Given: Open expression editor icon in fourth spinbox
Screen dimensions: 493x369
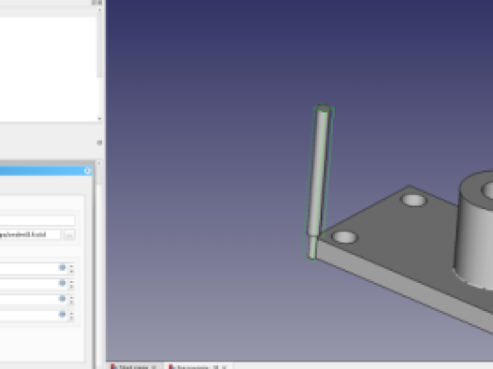Looking at the screenshot, I should pyautogui.click(x=62, y=314).
